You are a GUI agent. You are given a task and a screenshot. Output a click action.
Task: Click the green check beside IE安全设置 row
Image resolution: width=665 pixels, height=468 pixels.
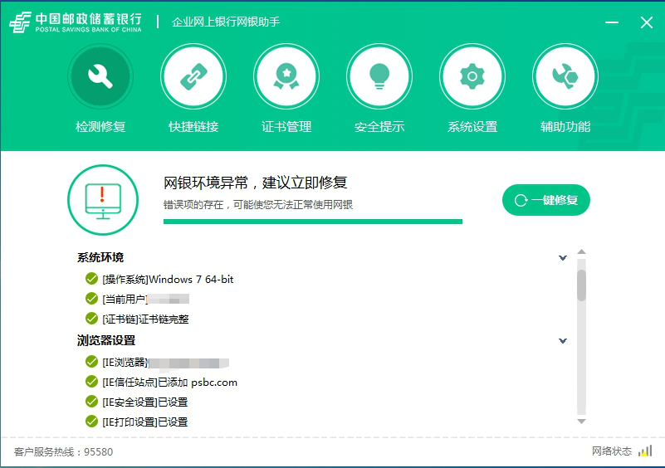tap(91, 402)
